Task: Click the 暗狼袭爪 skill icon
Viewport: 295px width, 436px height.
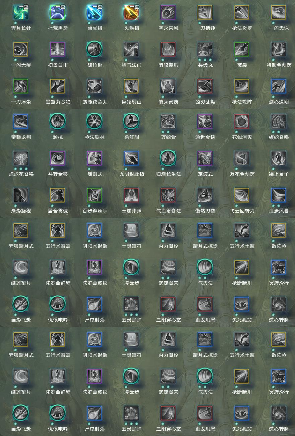Action: pos(168,49)
